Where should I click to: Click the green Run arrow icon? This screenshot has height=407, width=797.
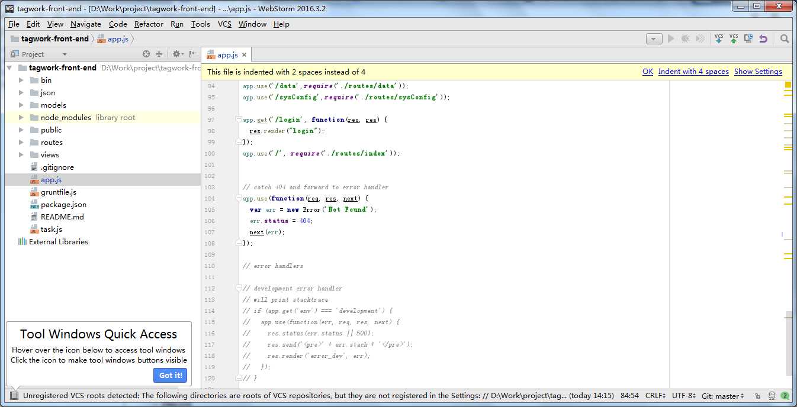pyautogui.click(x=671, y=38)
